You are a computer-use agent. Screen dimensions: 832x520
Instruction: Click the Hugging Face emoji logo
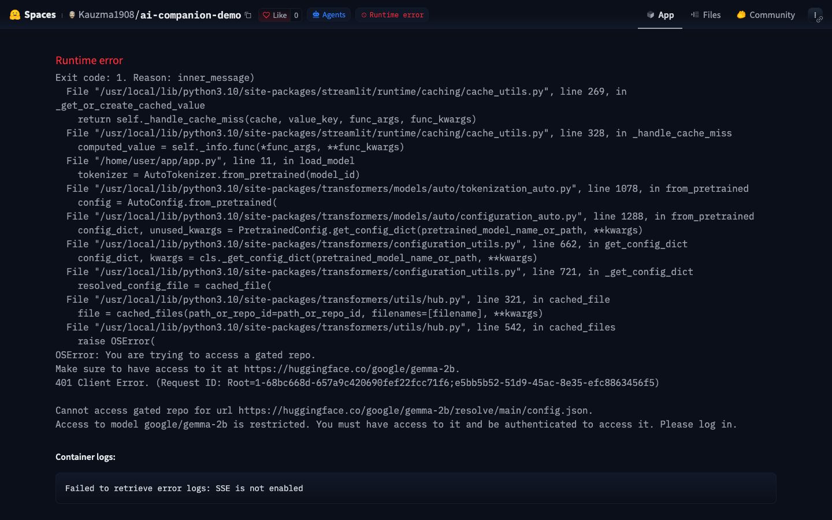15,15
